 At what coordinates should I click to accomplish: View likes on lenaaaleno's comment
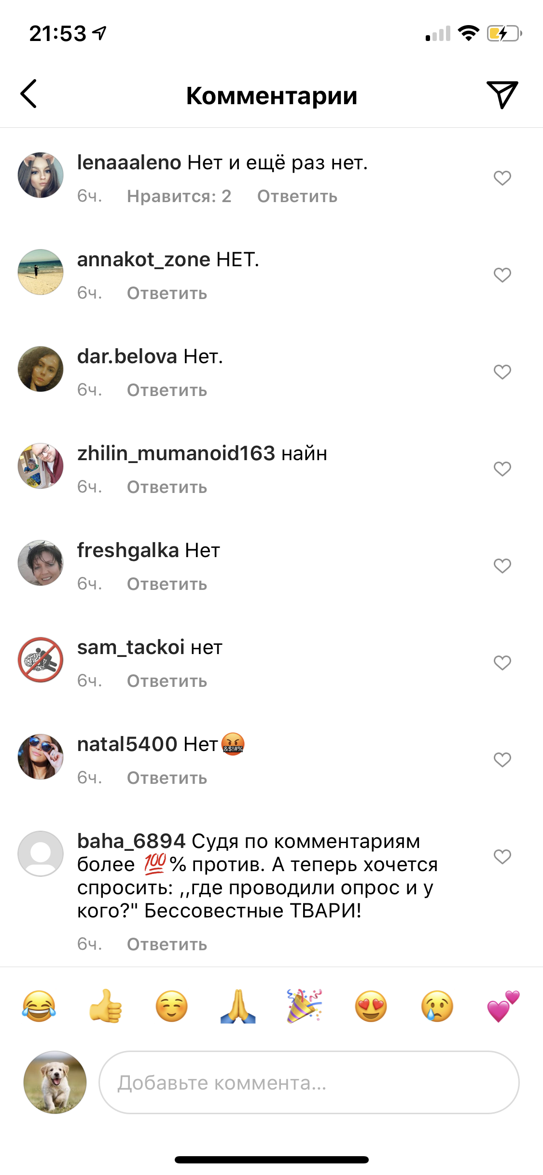(179, 196)
